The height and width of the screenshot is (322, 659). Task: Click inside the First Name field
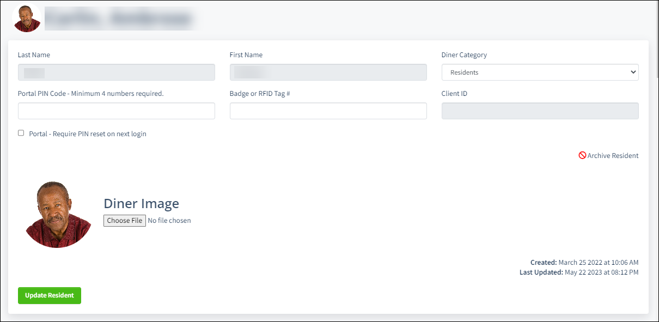pos(328,72)
